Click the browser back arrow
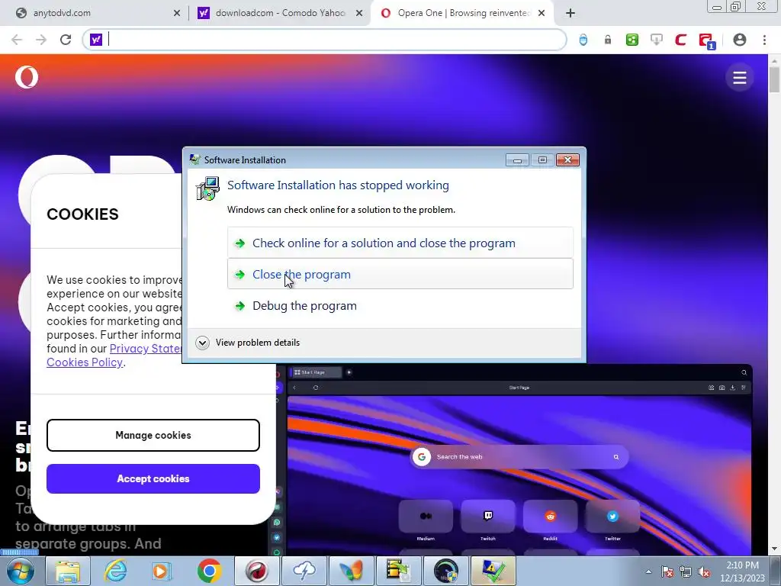Screen dimensions: 781x586 click(x=17, y=40)
